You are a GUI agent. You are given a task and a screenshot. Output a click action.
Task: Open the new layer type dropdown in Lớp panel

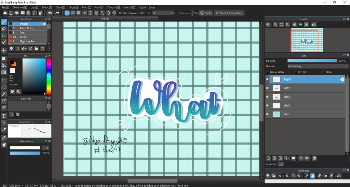tap(289, 158)
